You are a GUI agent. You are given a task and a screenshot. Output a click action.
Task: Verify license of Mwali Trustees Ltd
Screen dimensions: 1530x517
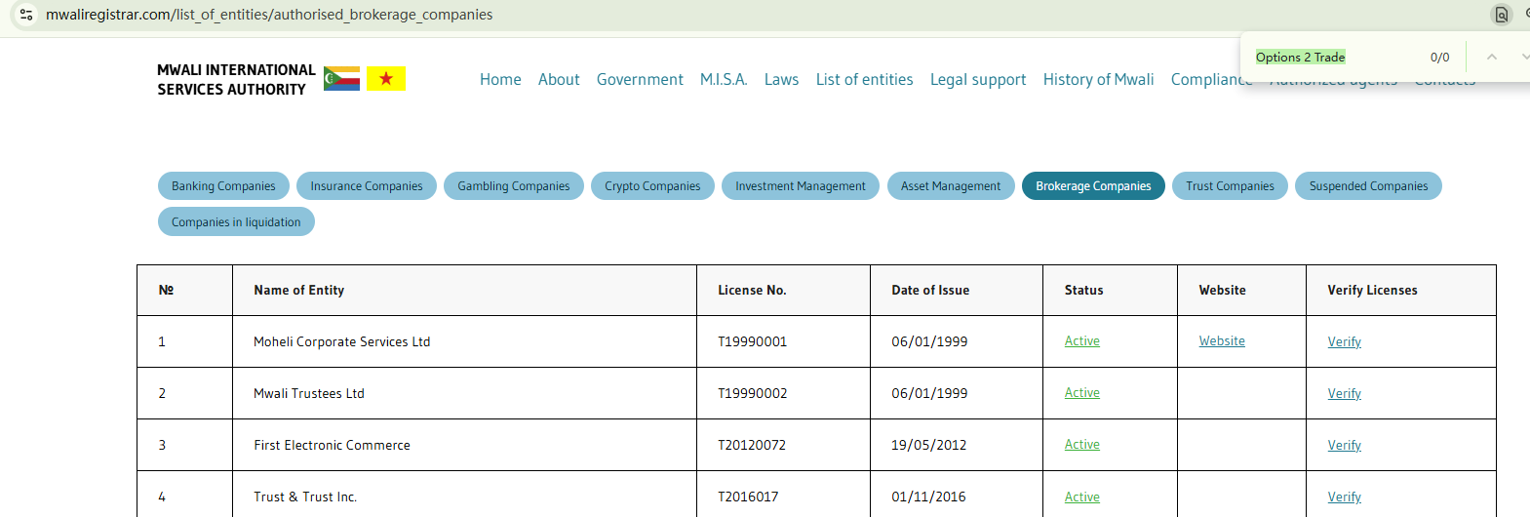[1344, 394]
